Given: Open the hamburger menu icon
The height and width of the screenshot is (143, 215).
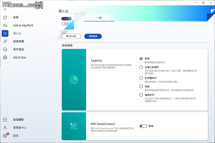Looking at the screenshot, I should click(5, 9).
